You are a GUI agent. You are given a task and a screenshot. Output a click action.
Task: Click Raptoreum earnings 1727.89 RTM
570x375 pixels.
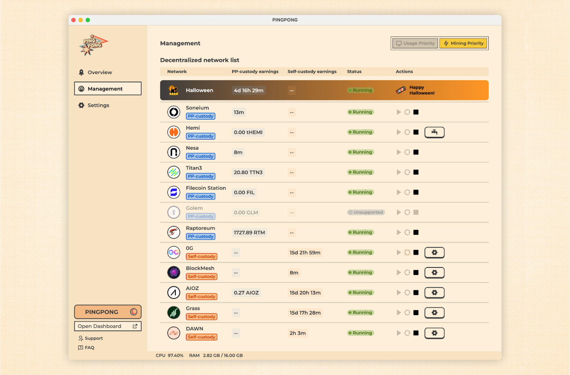[x=249, y=233]
